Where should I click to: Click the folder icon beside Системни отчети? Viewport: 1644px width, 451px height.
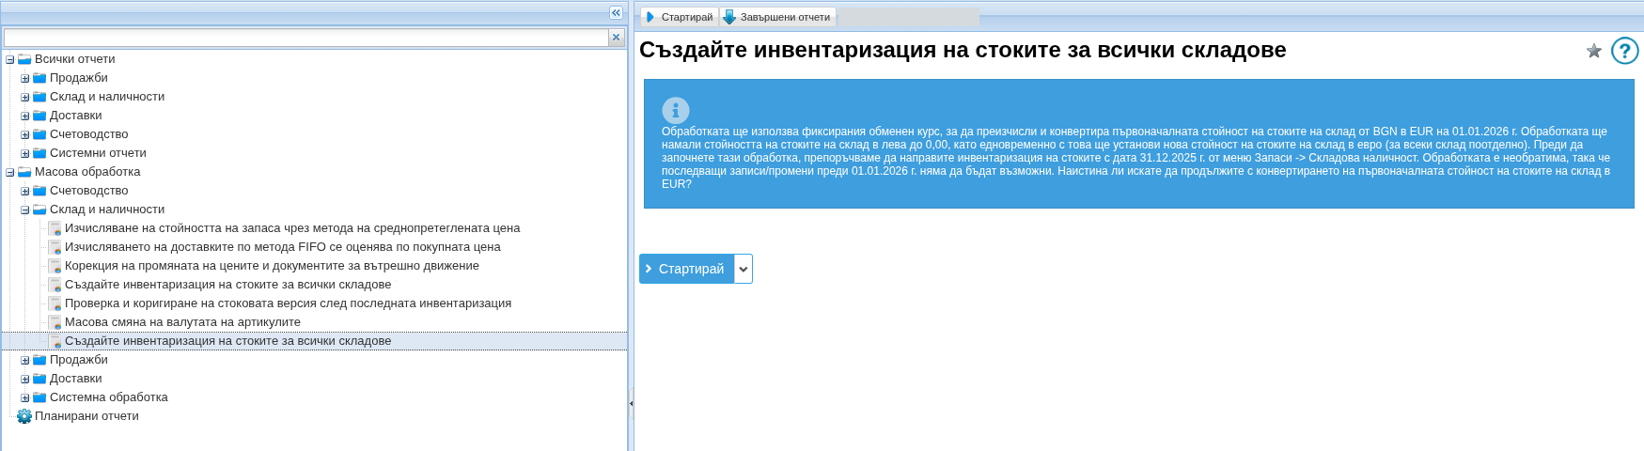coord(39,153)
